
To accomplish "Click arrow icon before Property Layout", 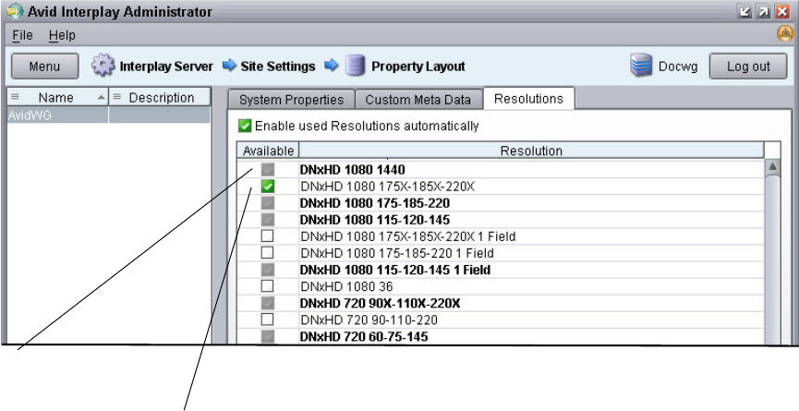I will pos(332,66).
